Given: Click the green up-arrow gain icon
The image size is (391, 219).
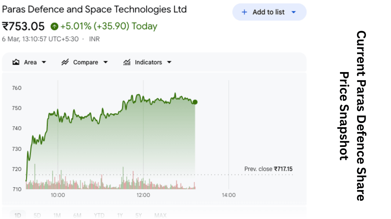Looking at the screenshot, I should 54,26.
